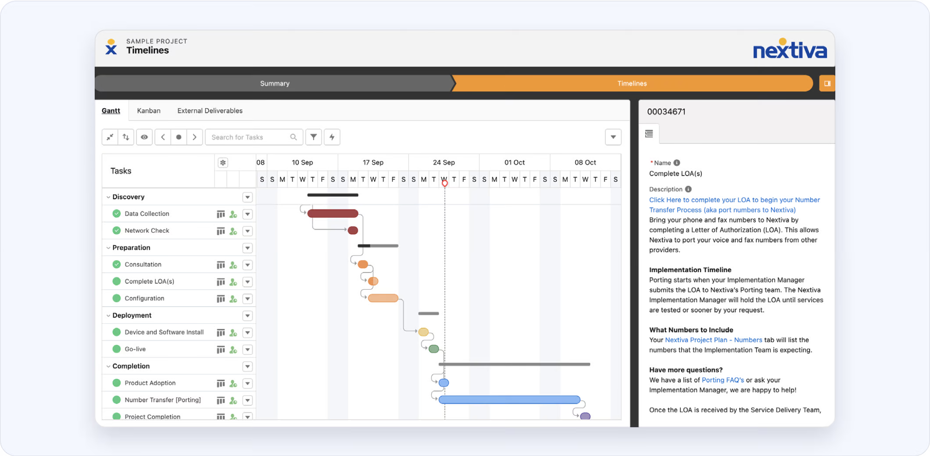Click the blue Number Transfer Gantt bar

pyautogui.click(x=509, y=399)
